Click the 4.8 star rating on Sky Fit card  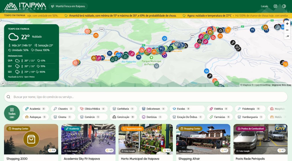109,150
